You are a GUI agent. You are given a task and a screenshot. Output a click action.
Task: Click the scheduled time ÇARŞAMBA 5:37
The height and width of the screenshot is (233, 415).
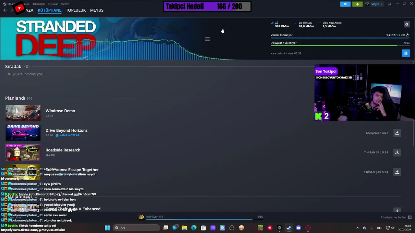377,133
